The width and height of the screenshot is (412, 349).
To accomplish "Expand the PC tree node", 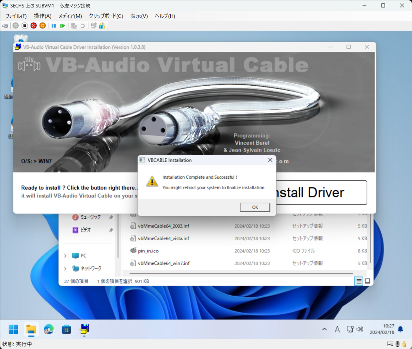I will (x=65, y=256).
